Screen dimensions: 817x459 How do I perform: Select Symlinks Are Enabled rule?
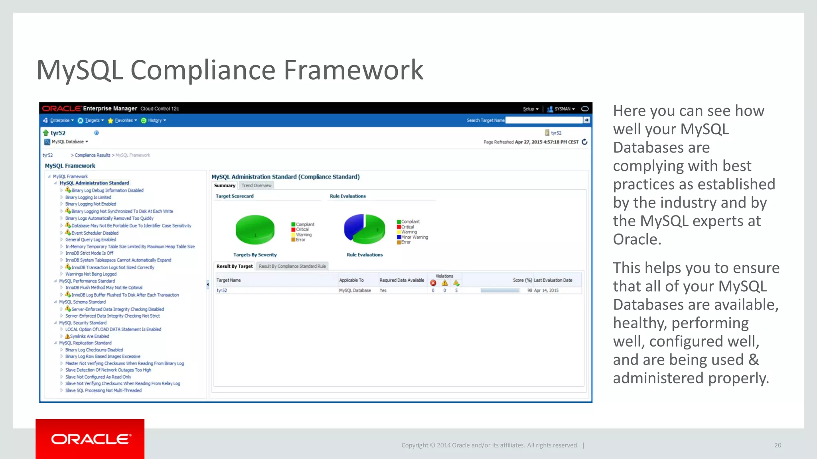point(89,336)
